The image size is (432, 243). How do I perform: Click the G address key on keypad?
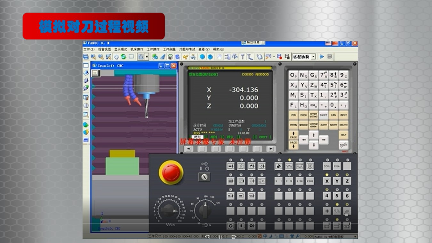(313, 75)
